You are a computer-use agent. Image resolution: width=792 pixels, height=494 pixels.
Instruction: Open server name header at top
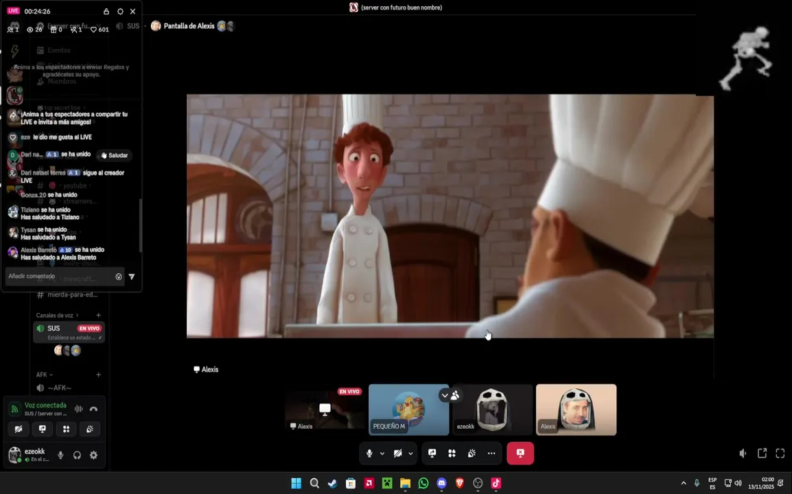click(x=395, y=8)
